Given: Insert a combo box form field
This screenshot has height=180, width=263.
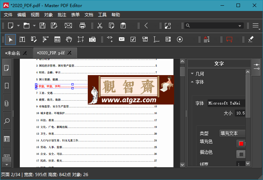Looking at the screenshot, I should [x=145, y=39].
